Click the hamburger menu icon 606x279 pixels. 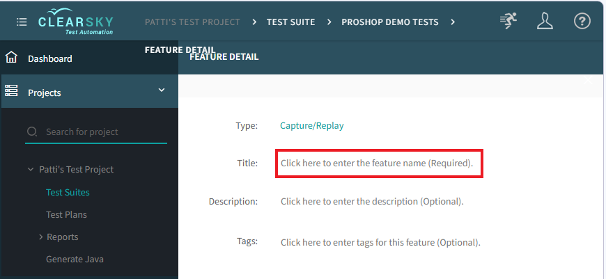point(22,22)
